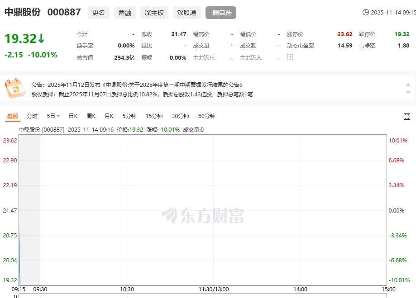Open the 5日 dropdown arrow
The height and width of the screenshot is (298, 416).
58,116
